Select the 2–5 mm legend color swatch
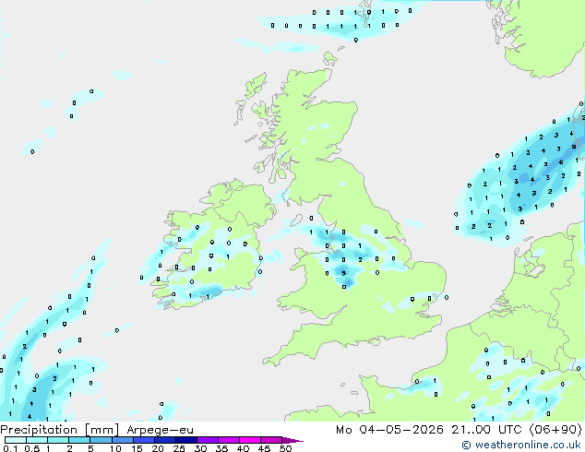Viewport: 585px width, 452px height. (79, 440)
